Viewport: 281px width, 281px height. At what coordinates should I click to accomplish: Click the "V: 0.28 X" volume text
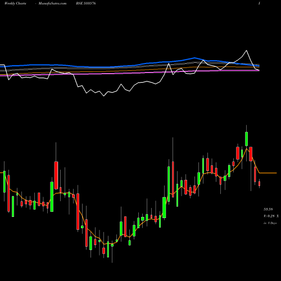click(x=271, y=216)
